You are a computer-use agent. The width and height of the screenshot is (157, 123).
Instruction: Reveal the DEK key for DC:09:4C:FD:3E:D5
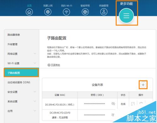click(x=113, y=104)
